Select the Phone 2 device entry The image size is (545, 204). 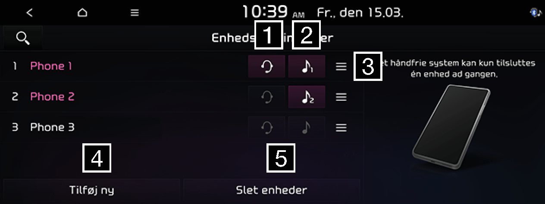click(x=52, y=97)
